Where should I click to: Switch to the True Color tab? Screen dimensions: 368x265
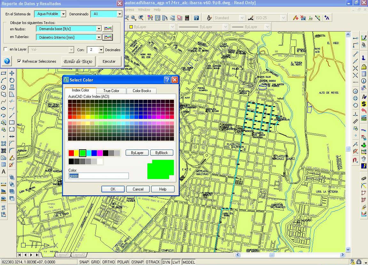coord(111,91)
